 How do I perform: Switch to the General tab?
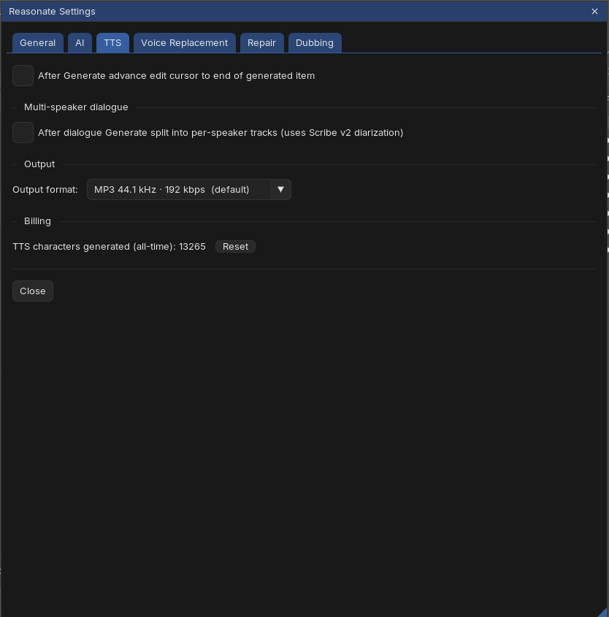point(38,43)
